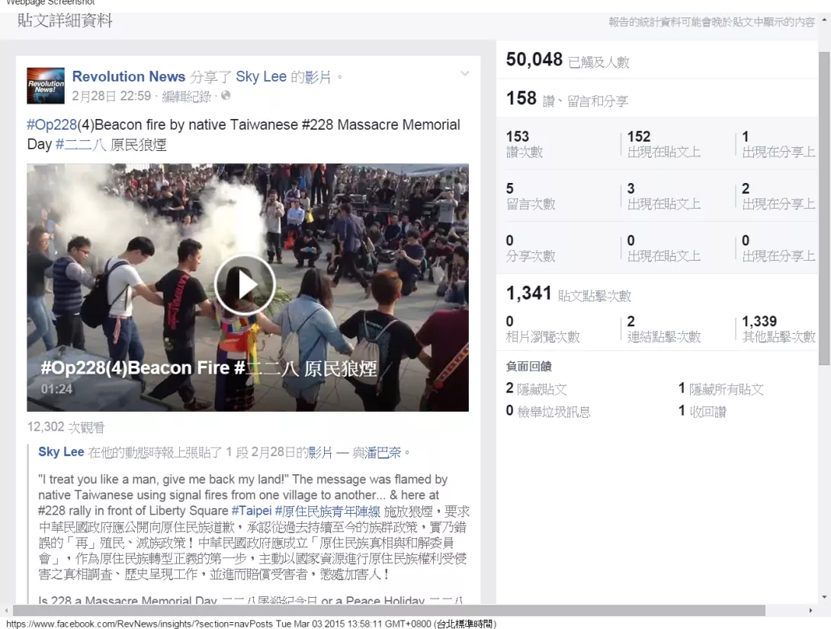This screenshot has width=831, height=629.
Task: Click the Revolution News profile avatar
Action: pos(46,85)
